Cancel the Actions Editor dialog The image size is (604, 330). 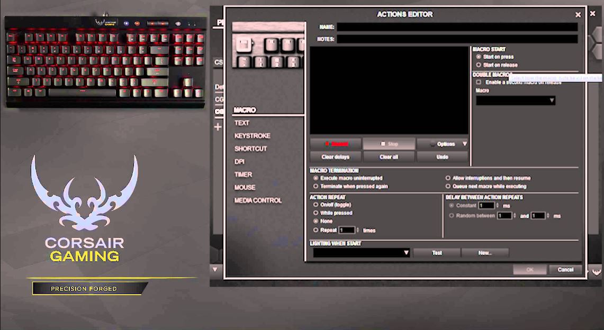coord(565,270)
